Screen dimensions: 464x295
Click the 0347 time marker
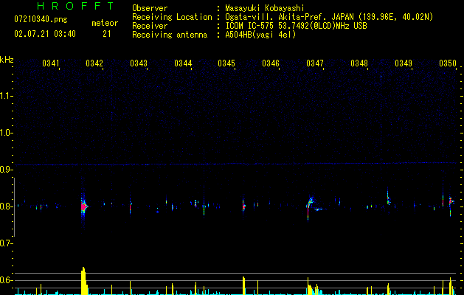(315, 63)
